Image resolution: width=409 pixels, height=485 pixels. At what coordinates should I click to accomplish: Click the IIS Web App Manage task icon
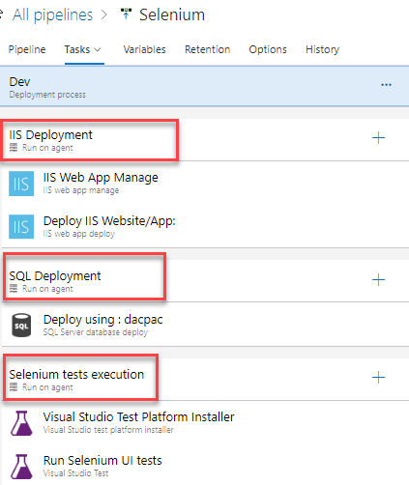[21, 184]
